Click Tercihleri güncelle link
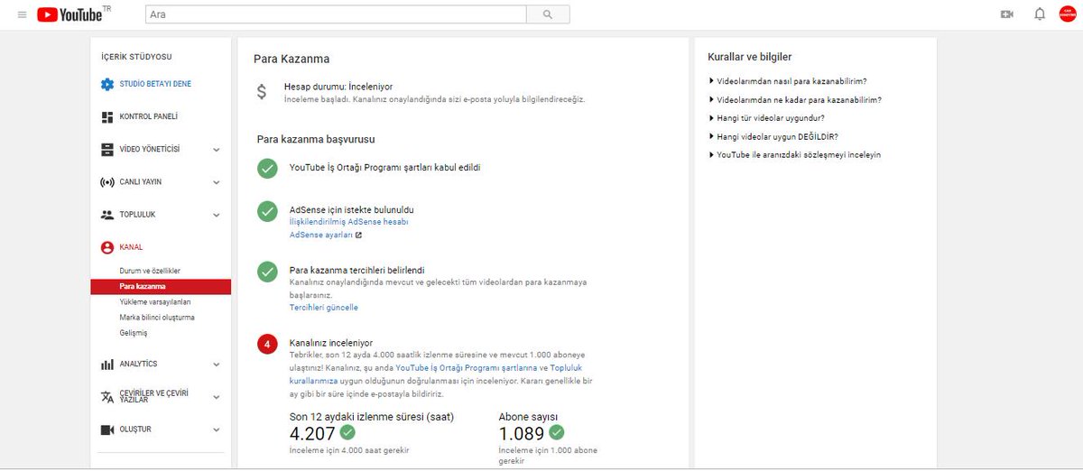Screen dimensions: 1083x471 (324, 308)
